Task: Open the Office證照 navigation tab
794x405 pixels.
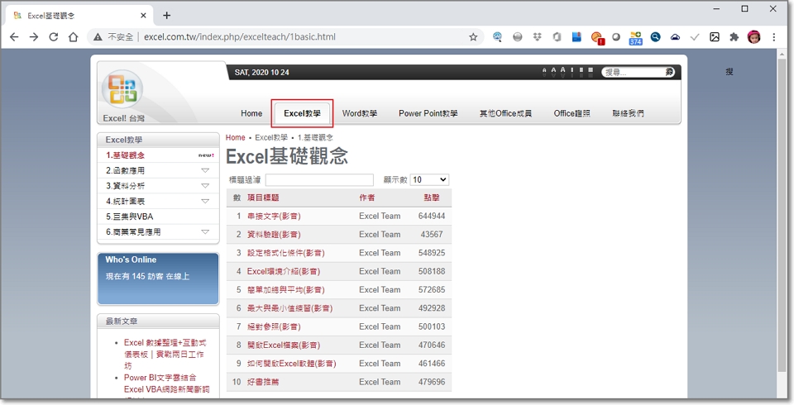Action: click(572, 113)
